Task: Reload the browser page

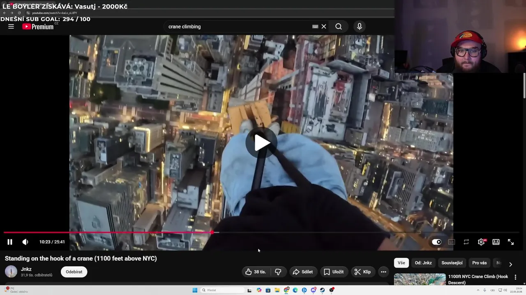Action: click(x=19, y=13)
